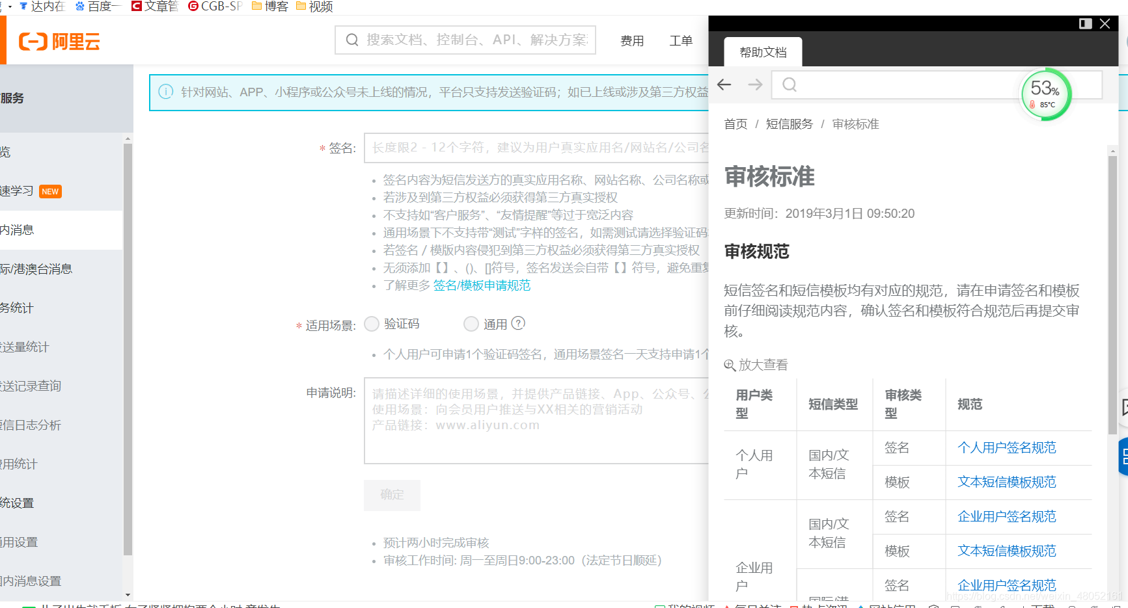The height and width of the screenshot is (608, 1128).
Task: Select 内消息 in the sidebar
Action: (x=61, y=230)
